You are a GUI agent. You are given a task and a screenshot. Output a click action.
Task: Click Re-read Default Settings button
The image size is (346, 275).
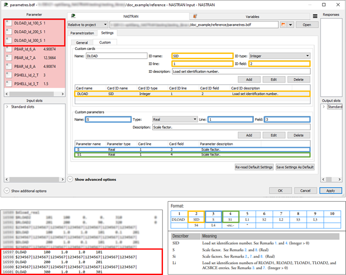click(254, 167)
